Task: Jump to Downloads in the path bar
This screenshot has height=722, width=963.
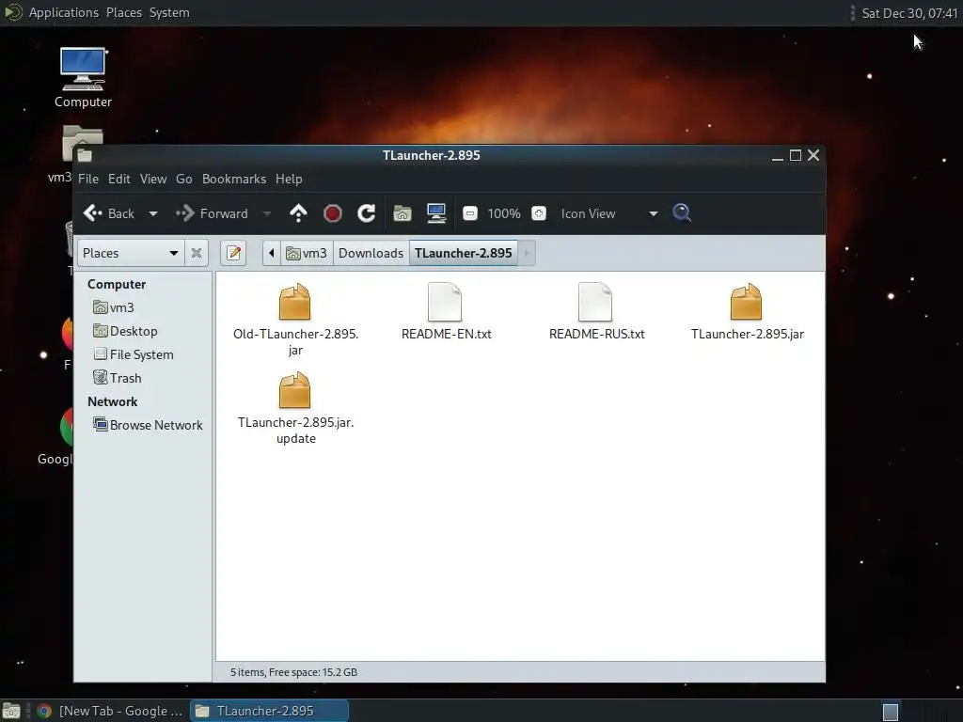Action: point(371,253)
